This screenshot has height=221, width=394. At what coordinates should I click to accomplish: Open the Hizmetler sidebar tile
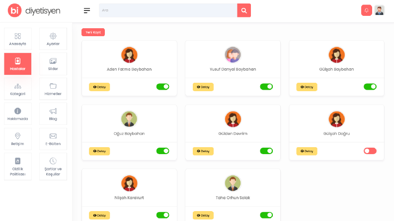pyautogui.click(x=53, y=89)
